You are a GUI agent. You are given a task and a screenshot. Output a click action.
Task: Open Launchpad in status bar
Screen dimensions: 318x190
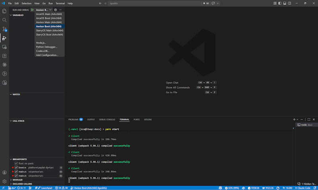43,188
